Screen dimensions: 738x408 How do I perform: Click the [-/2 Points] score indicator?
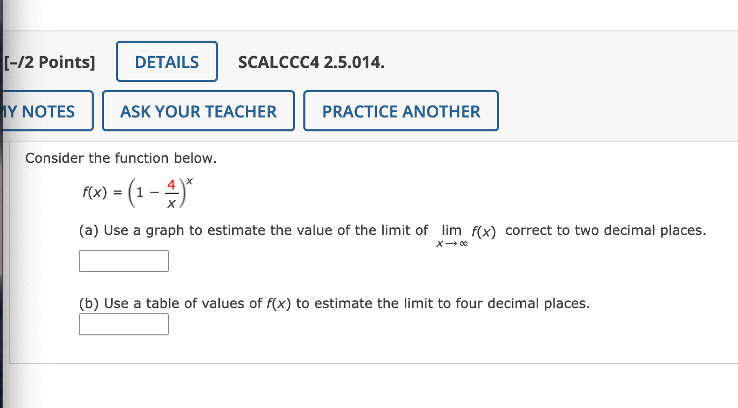coord(47,62)
